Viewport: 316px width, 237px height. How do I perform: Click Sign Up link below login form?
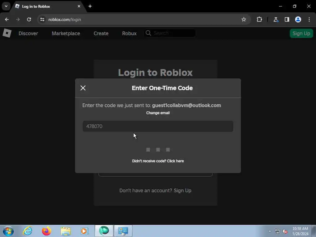click(x=183, y=190)
